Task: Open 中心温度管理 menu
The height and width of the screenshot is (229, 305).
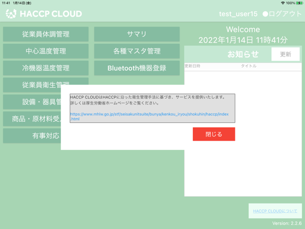Action: pos(46,51)
